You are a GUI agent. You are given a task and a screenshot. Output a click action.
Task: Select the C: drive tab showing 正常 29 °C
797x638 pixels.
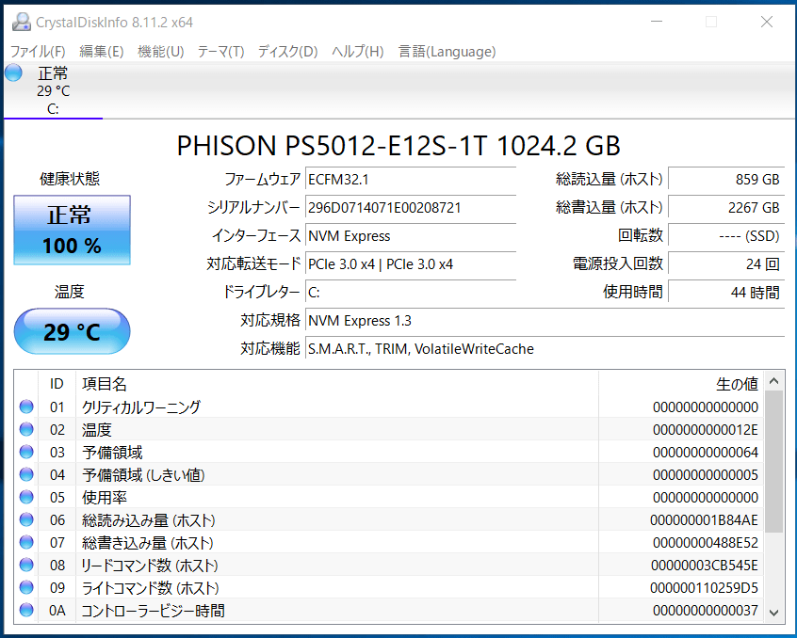click(53, 90)
